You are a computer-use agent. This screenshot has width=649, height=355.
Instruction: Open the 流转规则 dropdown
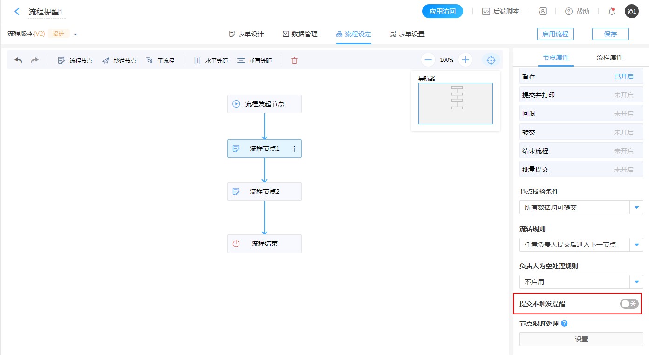click(636, 245)
